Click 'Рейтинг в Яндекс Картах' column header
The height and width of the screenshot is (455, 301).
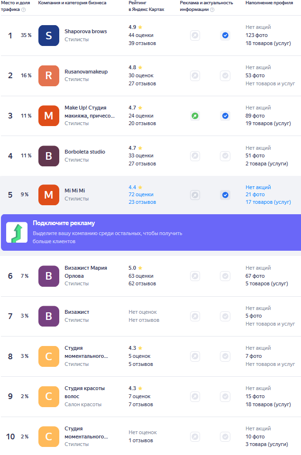(146, 6)
